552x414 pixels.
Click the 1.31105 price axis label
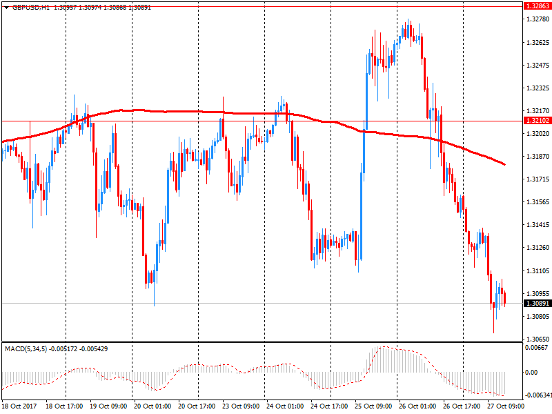538,271
